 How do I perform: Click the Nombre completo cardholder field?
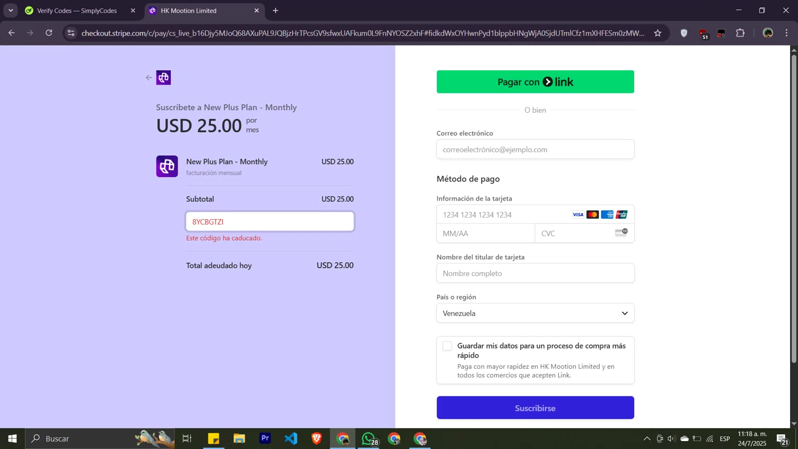(535, 273)
